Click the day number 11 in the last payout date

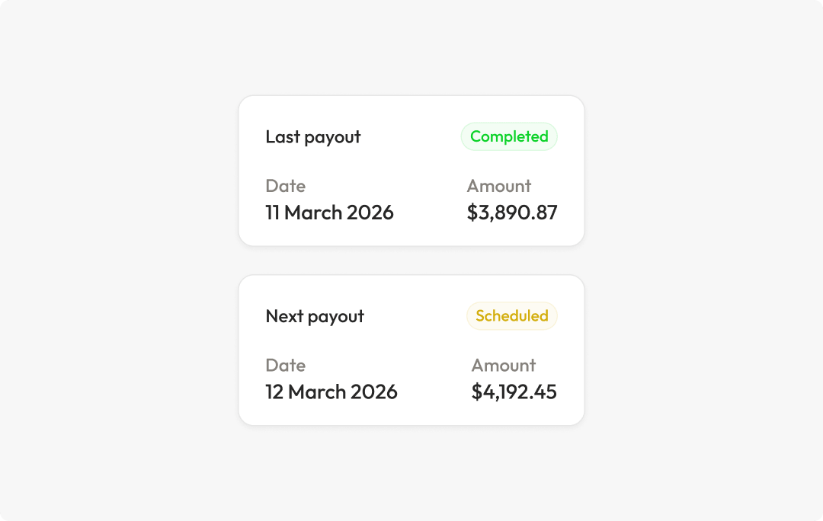point(273,213)
